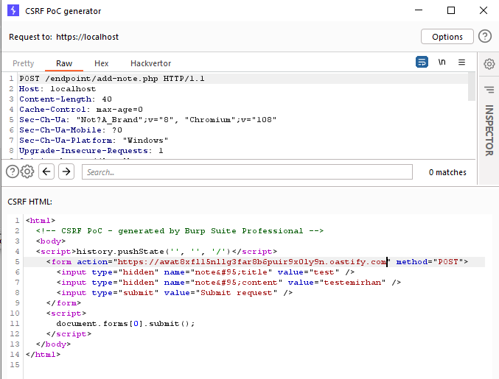Click the 'CSRF HTML:' label
499x379 pixels.
pos(30,202)
